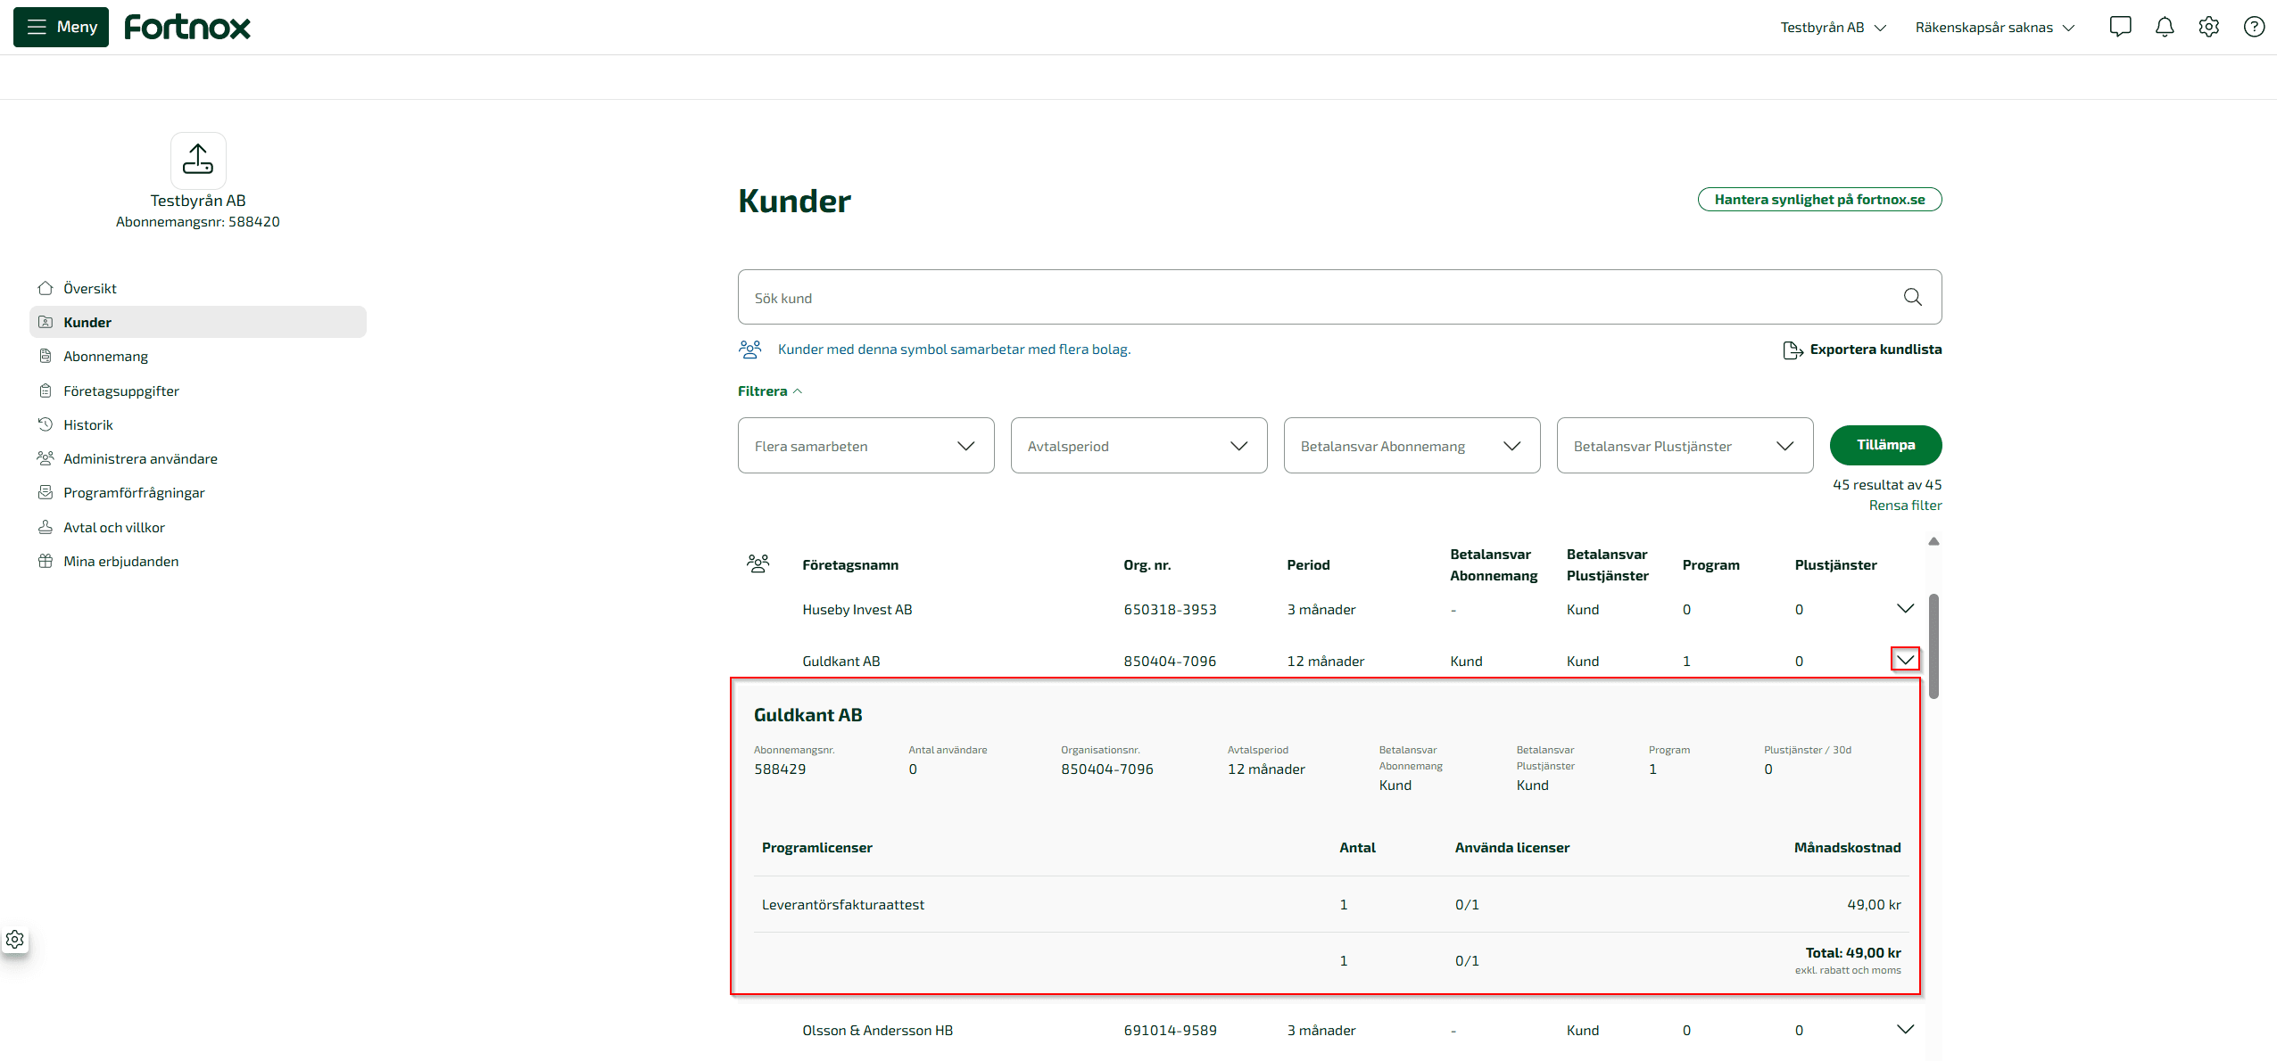This screenshot has width=2277, height=1061.
Task: Click the notifications bell icon
Action: [x=2165, y=27]
